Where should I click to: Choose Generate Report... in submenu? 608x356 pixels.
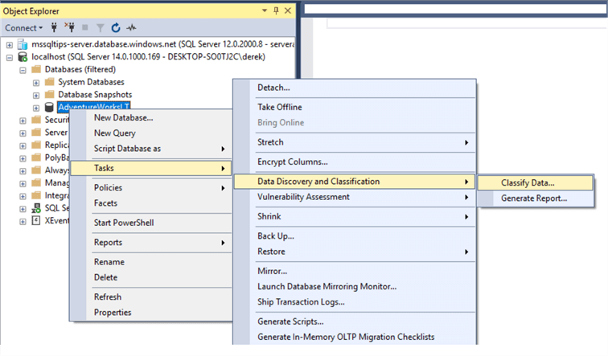coord(533,198)
